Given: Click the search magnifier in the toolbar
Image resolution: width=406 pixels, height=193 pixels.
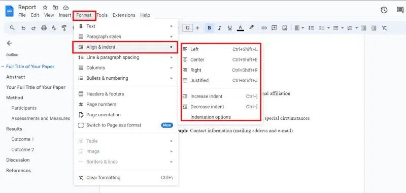Looking at the screenshot, I should (12, 28).
